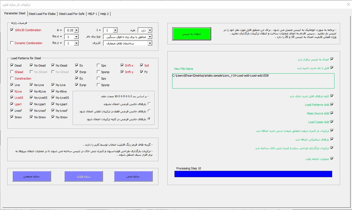Screen dimensions: 352x210
Task: Toggle the Nx-Dead checkbox
Action: 31,65
